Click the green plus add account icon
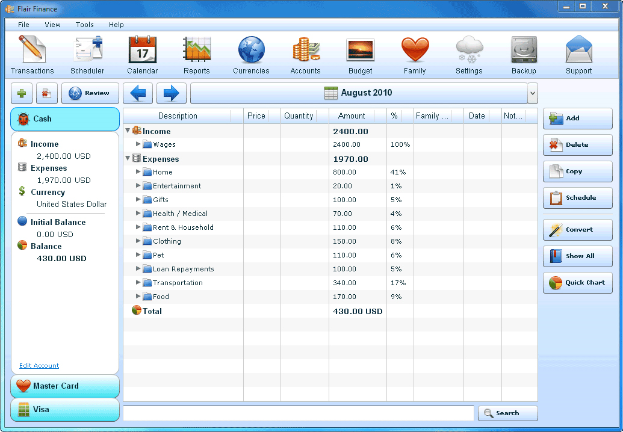 (x=22, y=93)
